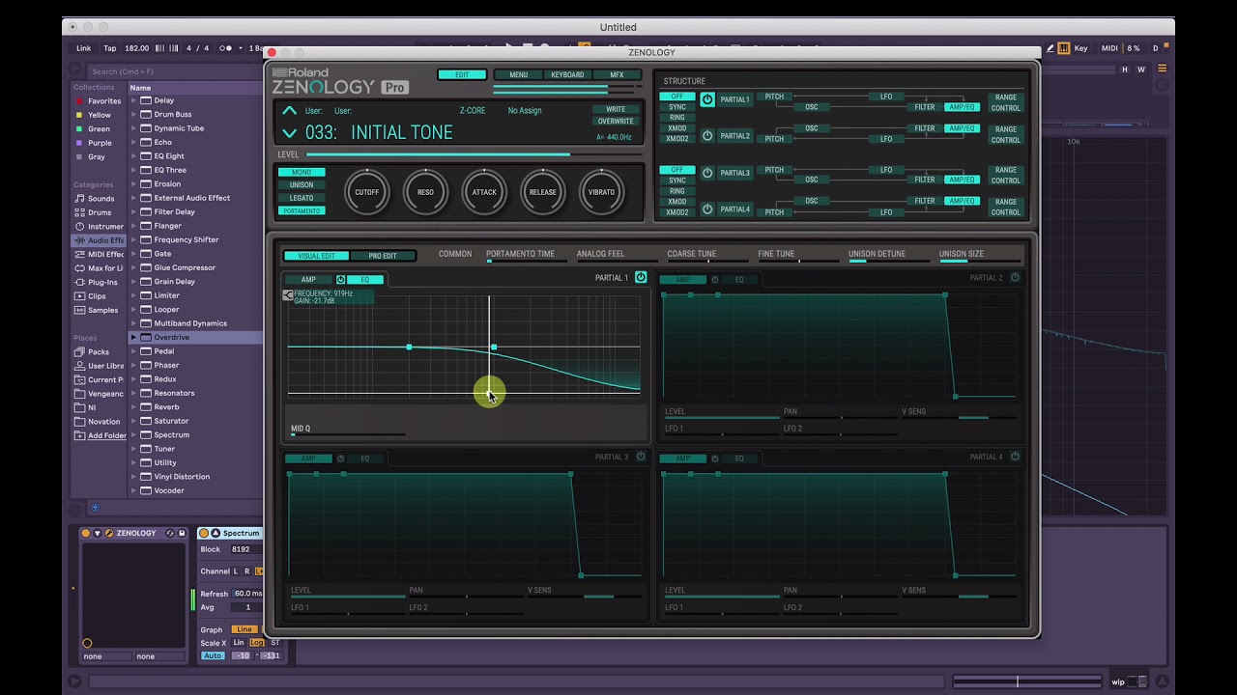1237x695 pixels.
Task: Toggle Auto range in Spectrum device
Action: click(x=213, y=656)
